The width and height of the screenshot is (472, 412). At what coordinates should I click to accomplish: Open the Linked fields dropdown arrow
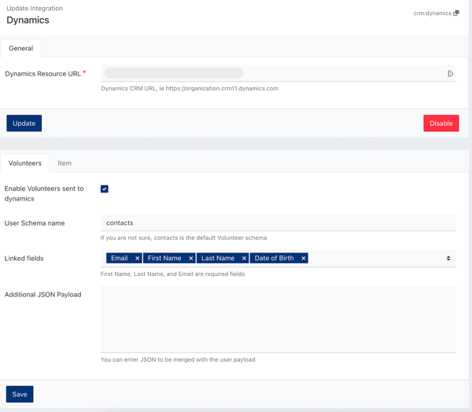coord(448,258)
